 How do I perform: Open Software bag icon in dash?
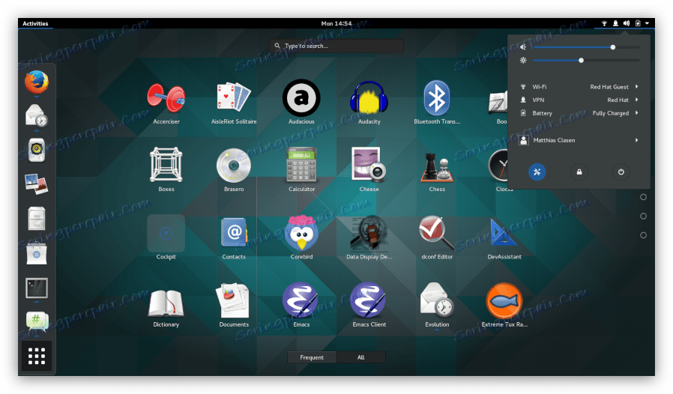pos(37,254)
